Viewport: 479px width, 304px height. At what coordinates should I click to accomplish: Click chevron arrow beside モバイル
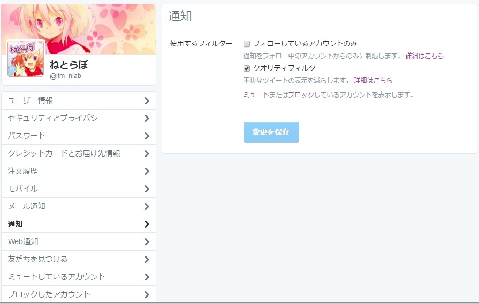click(147, 189)
